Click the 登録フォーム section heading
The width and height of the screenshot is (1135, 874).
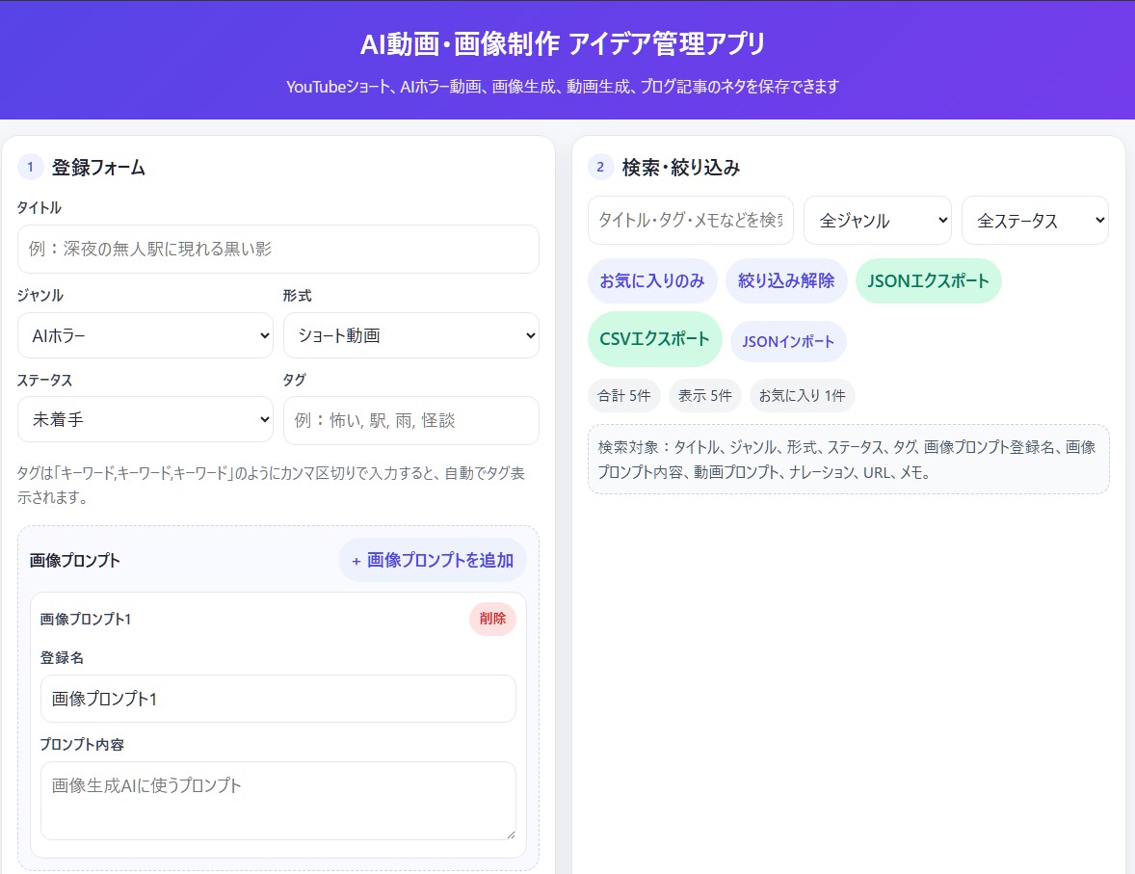pyautogui.click(x=98, y=168)
